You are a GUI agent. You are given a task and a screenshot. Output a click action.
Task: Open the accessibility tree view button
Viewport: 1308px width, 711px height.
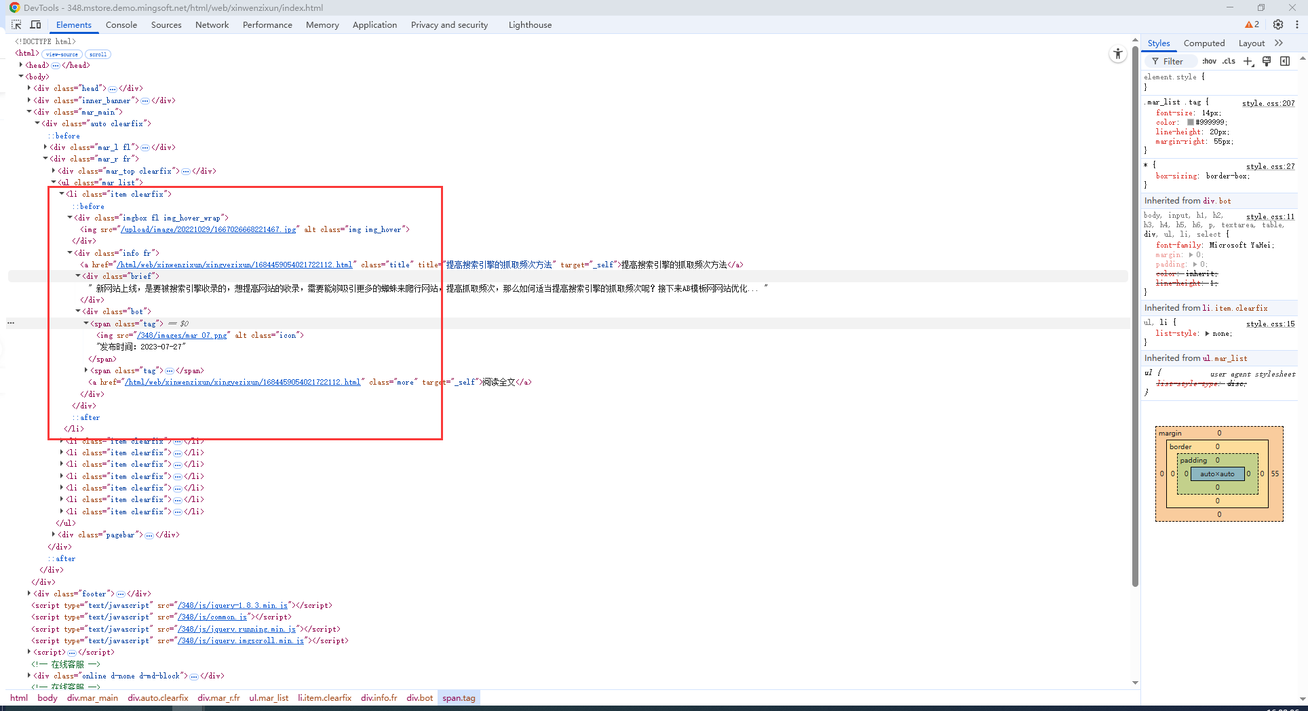[1117, 54]
